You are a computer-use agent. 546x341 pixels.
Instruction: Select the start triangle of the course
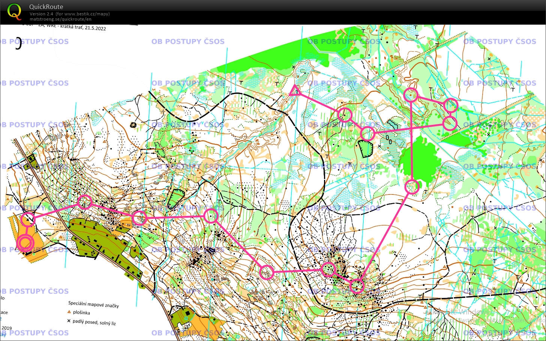point(295,91)
